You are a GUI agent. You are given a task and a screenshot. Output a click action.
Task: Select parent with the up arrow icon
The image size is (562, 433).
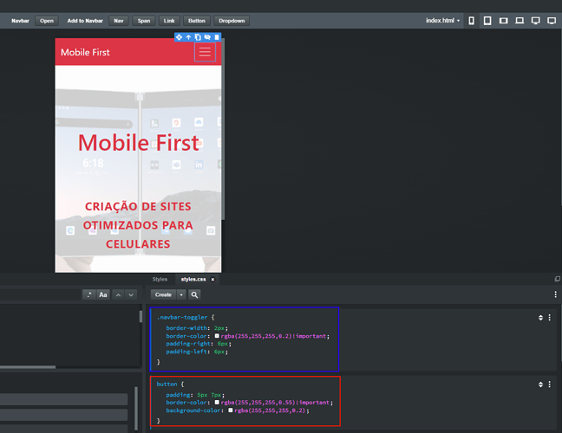click(x=188, y=37)
